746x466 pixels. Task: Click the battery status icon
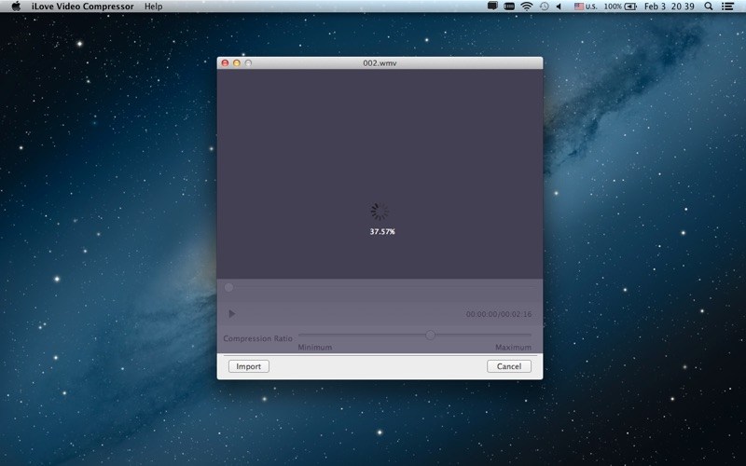point(630,7)
